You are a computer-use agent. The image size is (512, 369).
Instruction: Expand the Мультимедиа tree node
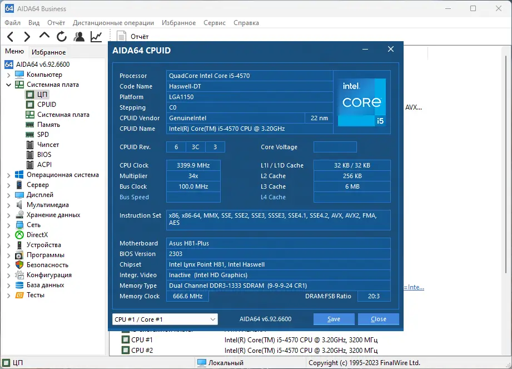[x=8, y=205]
